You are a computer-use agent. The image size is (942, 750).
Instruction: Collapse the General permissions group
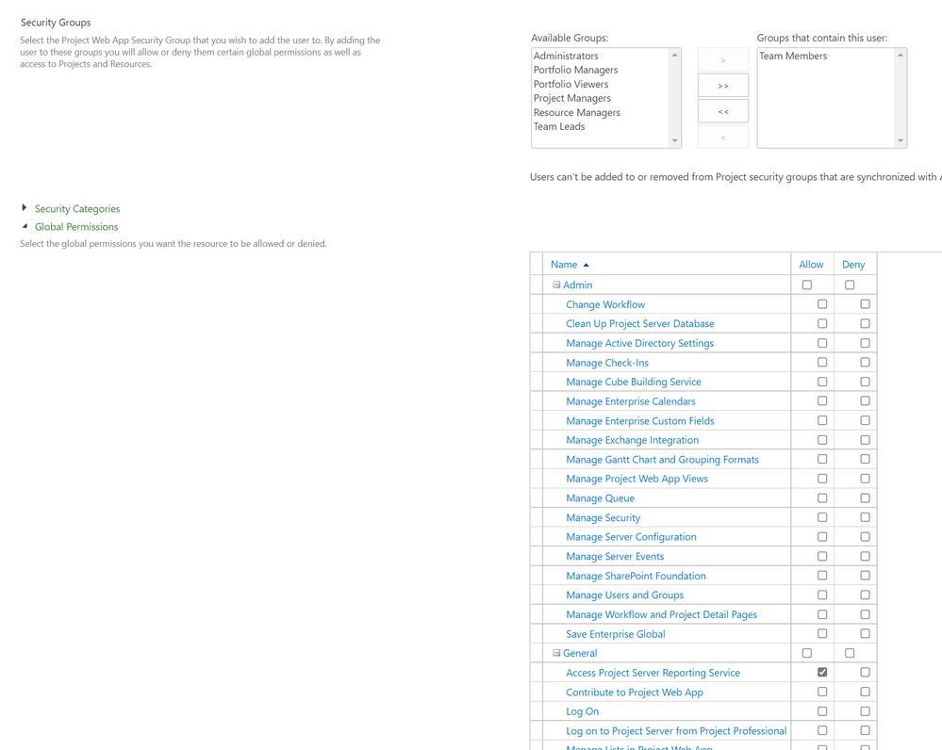[x=556, y=653]
